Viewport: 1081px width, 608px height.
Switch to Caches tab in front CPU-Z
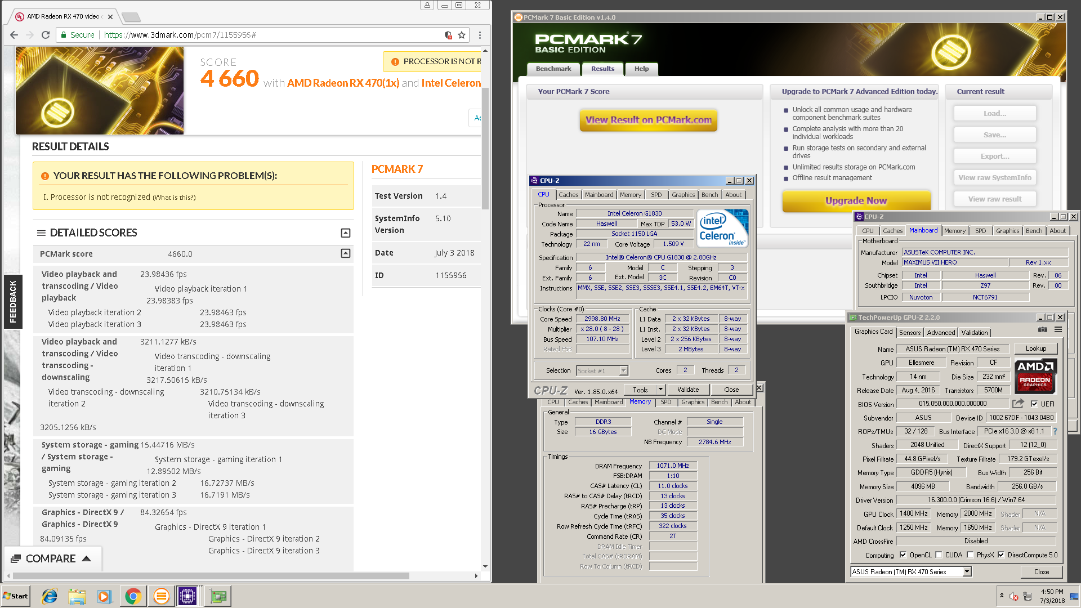click(568, 195)
